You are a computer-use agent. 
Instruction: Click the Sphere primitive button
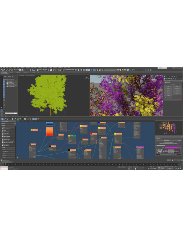(x=168, y=88)
